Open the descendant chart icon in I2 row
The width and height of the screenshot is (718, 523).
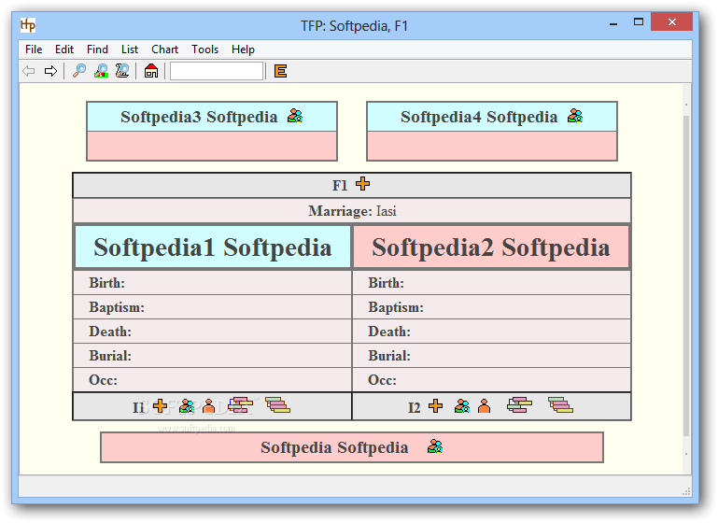[560, 405]
